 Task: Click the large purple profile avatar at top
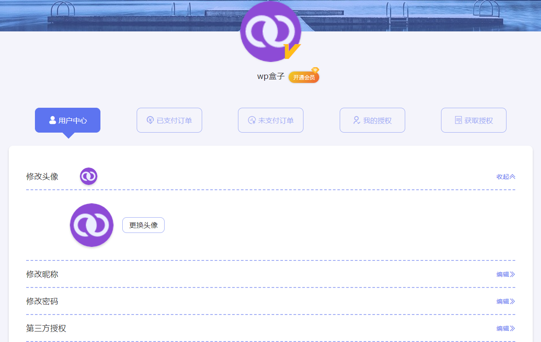pos(271,31)
